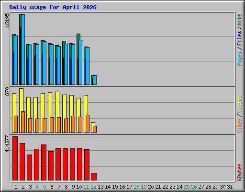The width and height of the screenshot is (245, 192).
Task: Click the orange sites bar for day 11
Action: [x=88, y=124]
